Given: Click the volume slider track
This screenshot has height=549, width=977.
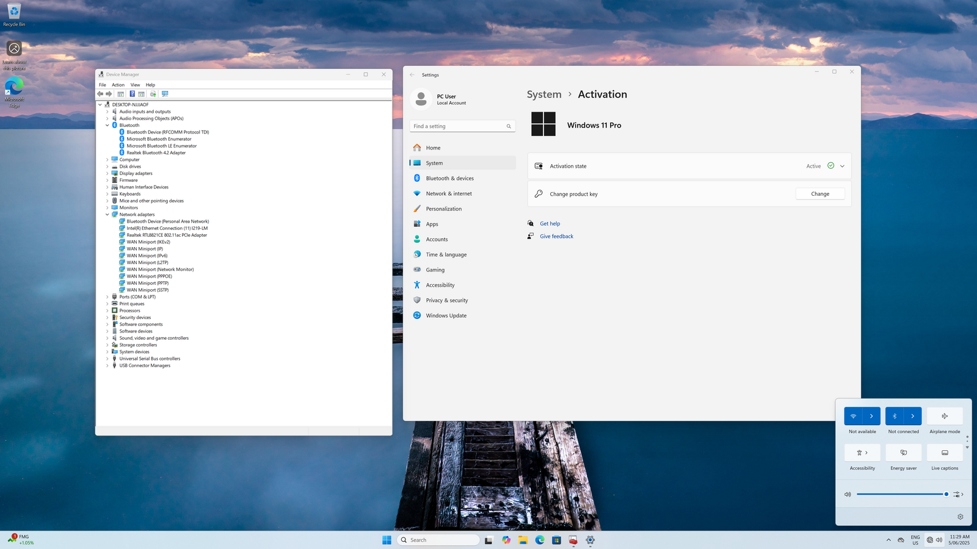Looking at the screenshot, I should point(901,495).
